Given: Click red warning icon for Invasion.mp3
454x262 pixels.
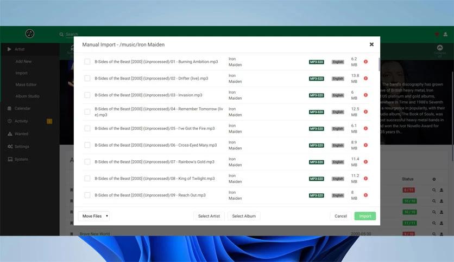Looking at the screenshot, I should click(365, 95).
